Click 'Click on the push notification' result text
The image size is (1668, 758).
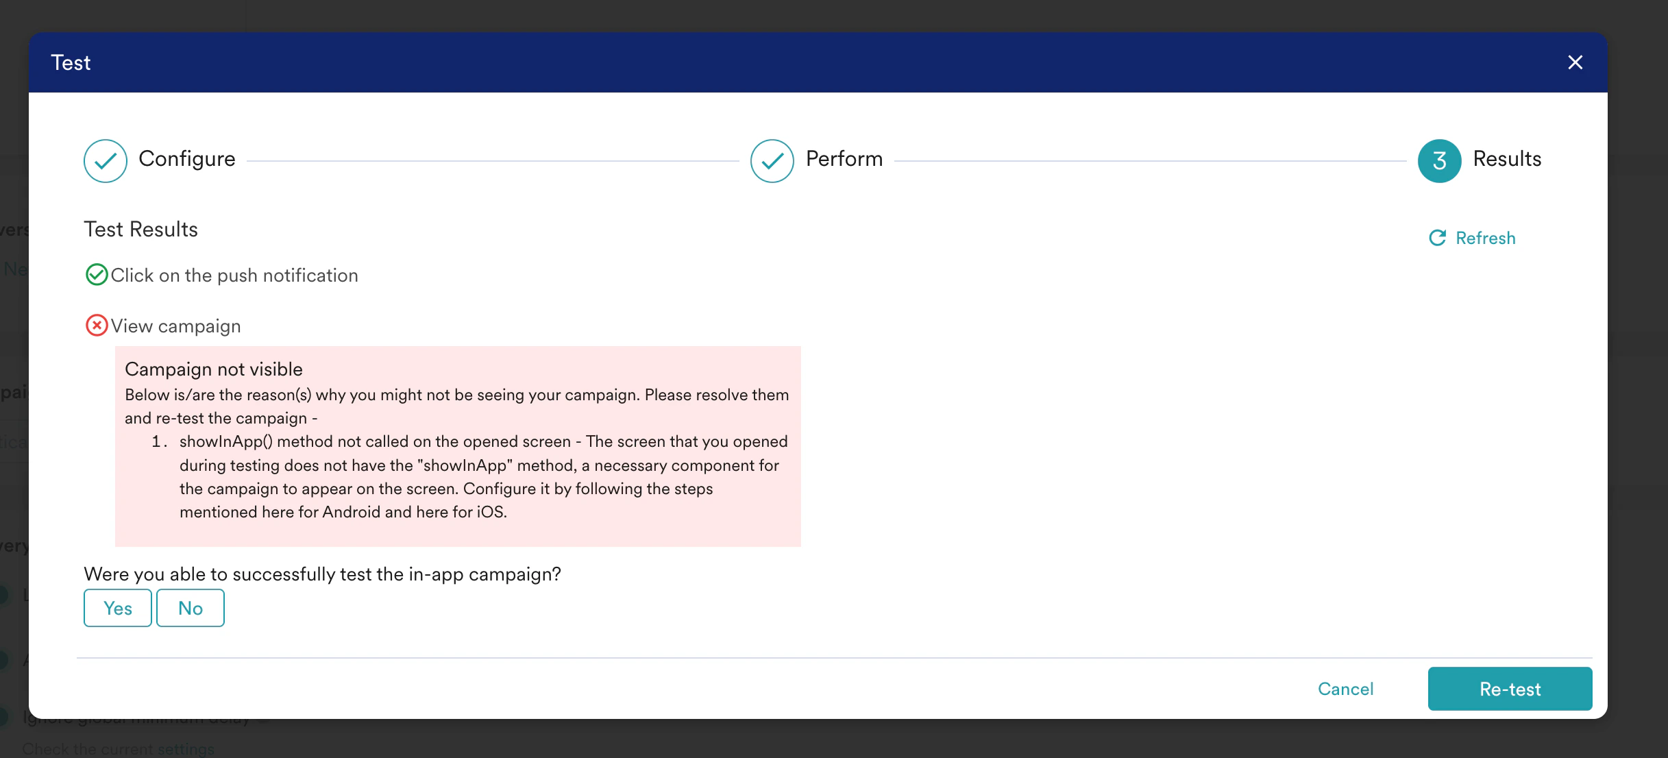tap(234, 276)
